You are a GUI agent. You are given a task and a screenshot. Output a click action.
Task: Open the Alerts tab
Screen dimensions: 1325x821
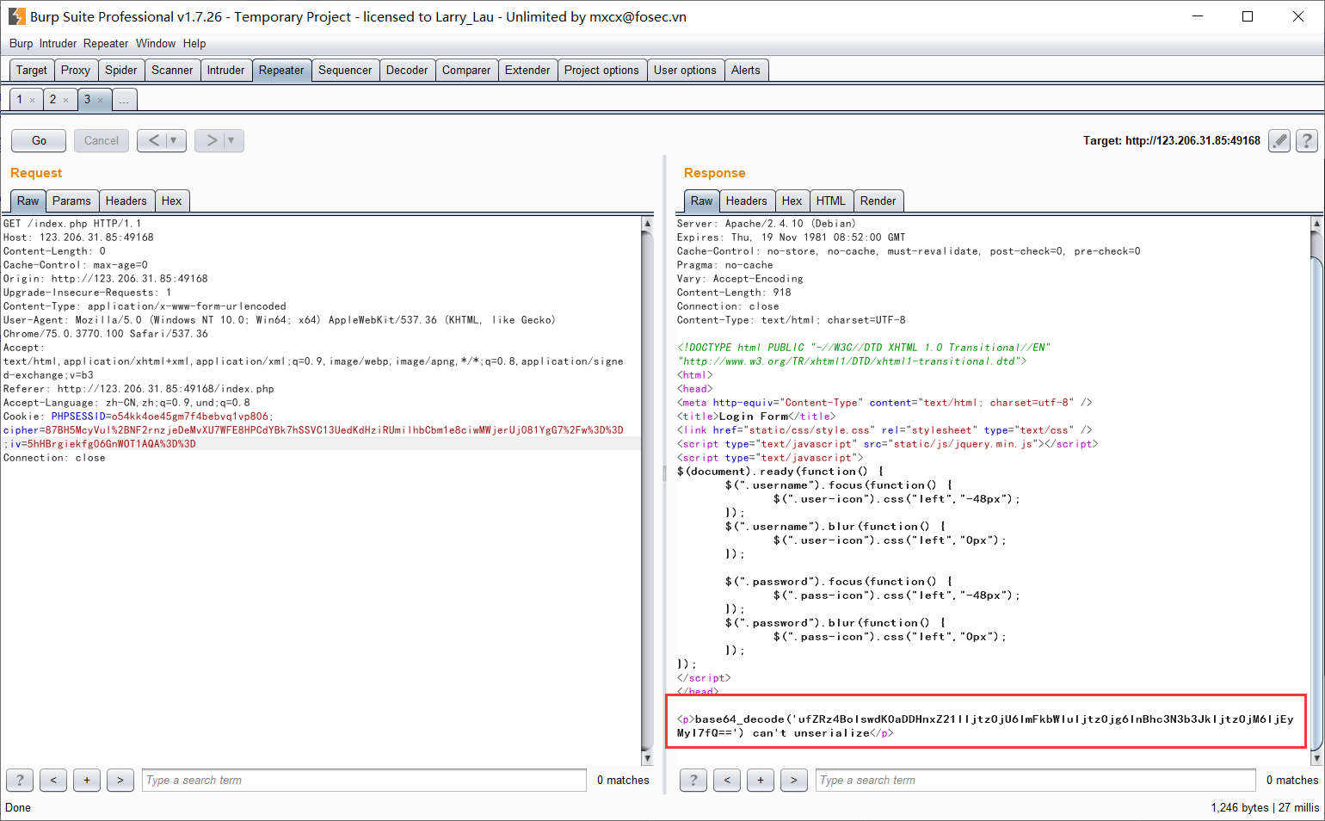tap(746, 71)
